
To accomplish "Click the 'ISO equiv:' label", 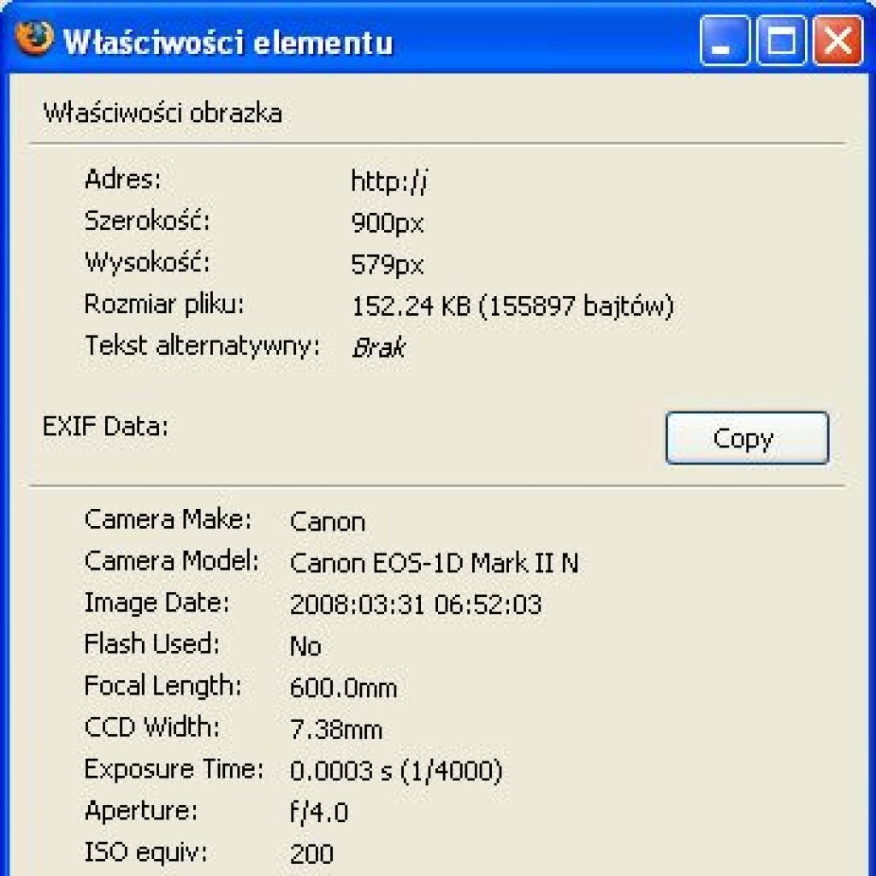I will pyautogui.click(x=145, y=853).
